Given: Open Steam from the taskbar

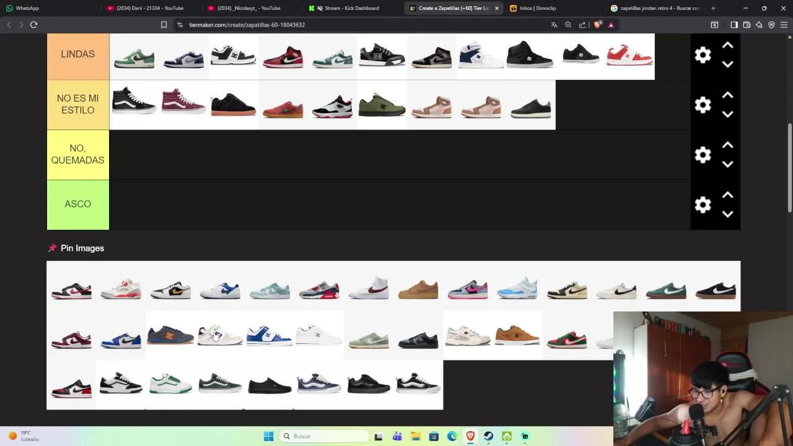Looking at the screenshot, I should point(489,436).
